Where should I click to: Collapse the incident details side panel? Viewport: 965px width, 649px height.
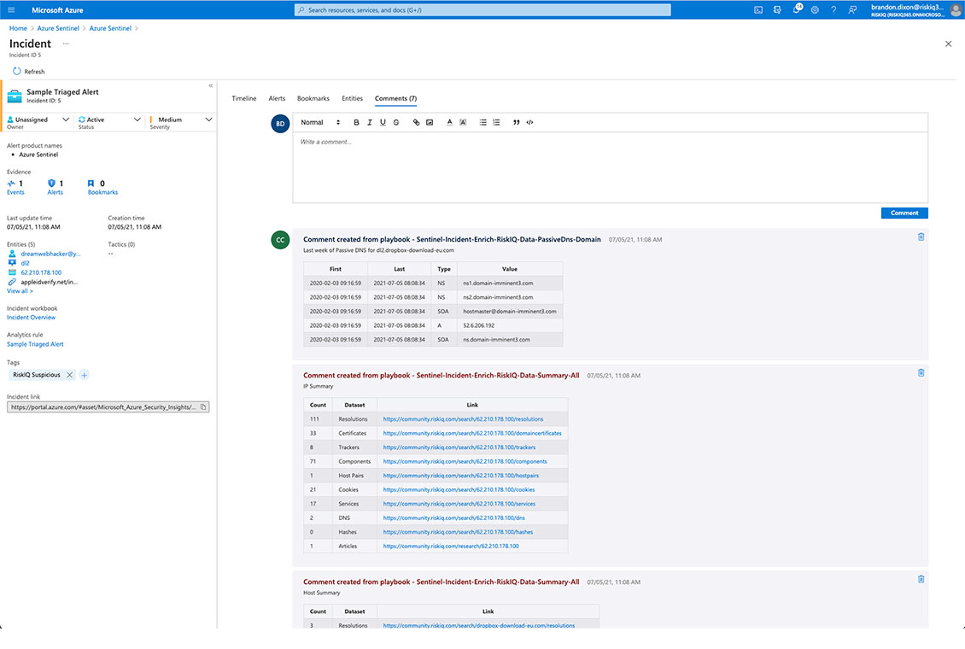click(210, 85)
